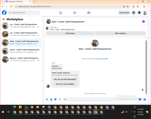
Task: Choose a GIF icon
Action: coord(60,99)
